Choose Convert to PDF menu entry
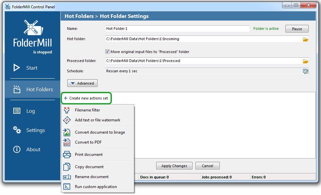Viewport: 321px width, 195px height. coord(98,142)
